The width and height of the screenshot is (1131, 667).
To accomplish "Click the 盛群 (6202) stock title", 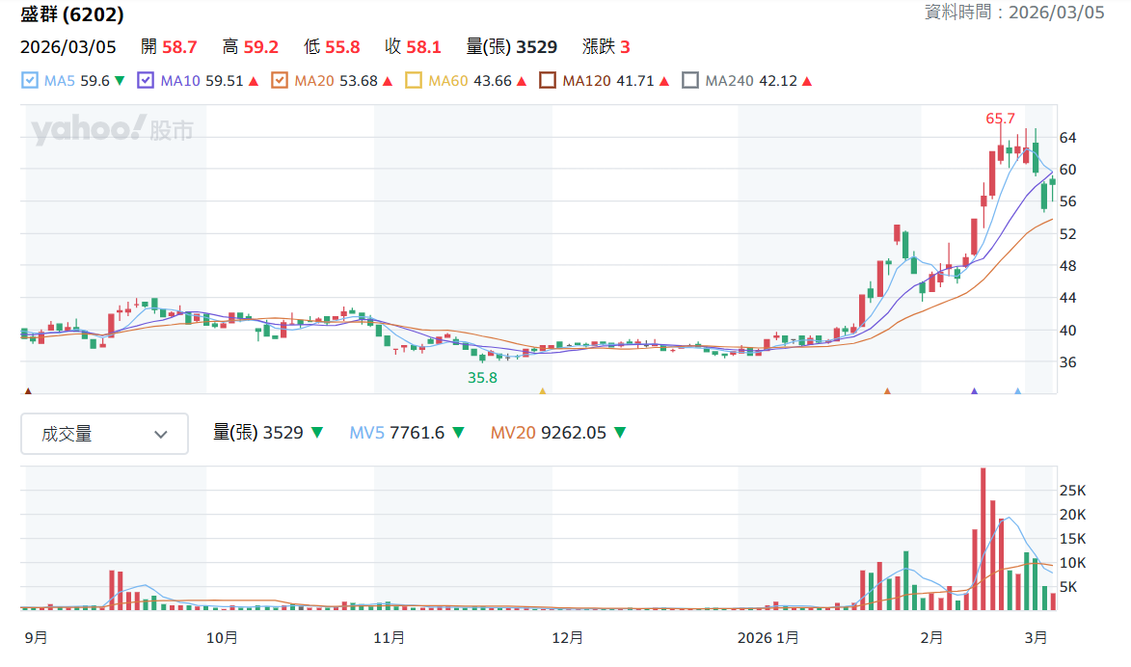I will (x=72, y=13).
